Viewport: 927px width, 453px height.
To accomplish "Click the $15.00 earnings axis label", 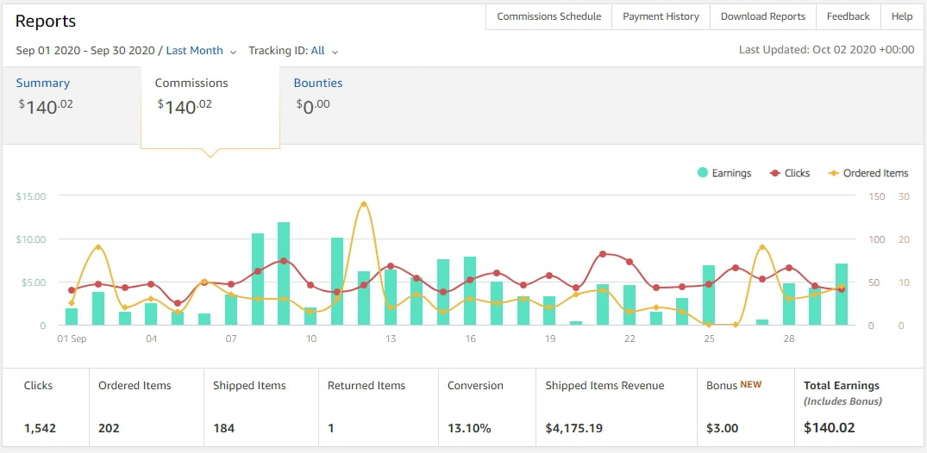I will tap(31, 196).
